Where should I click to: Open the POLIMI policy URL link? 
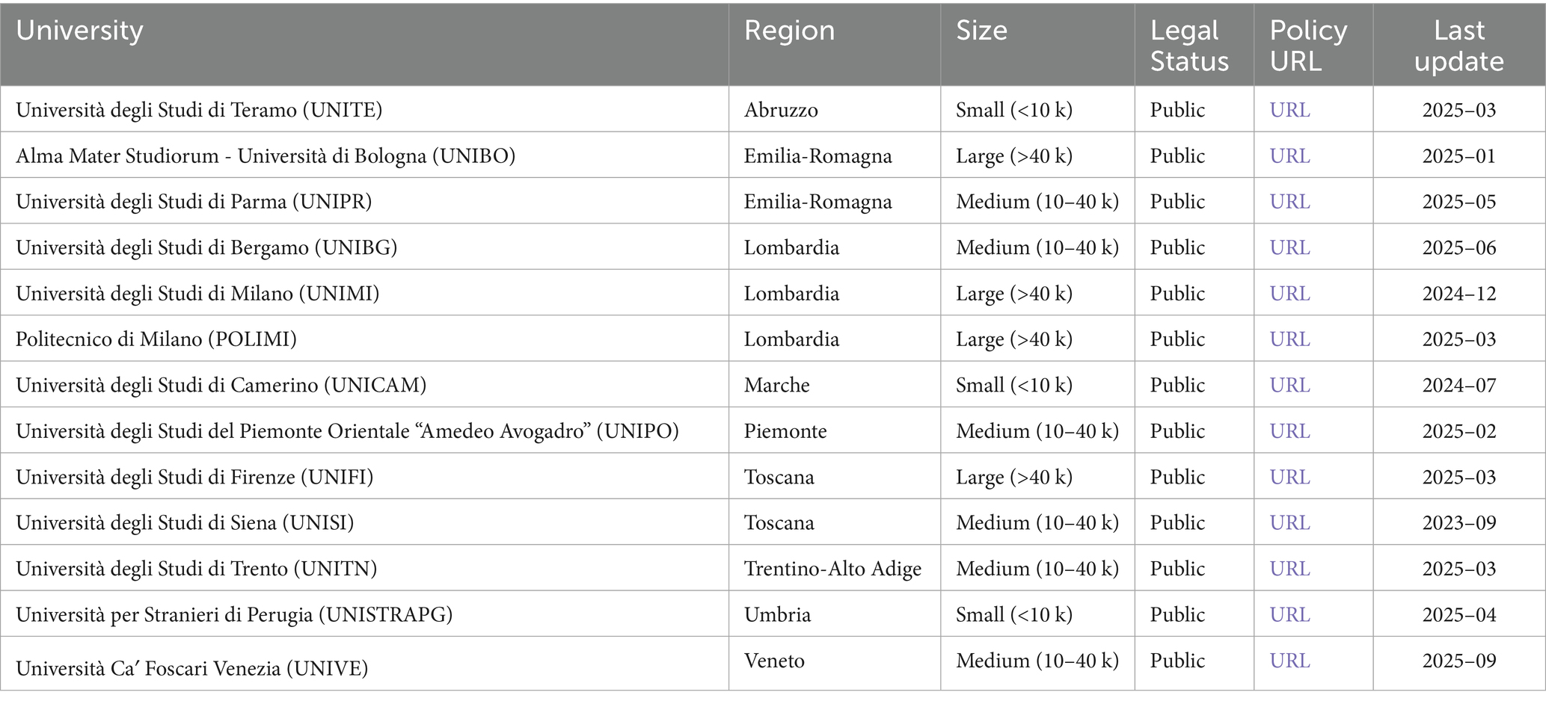pyautogui.click(x=1289, y=339)
